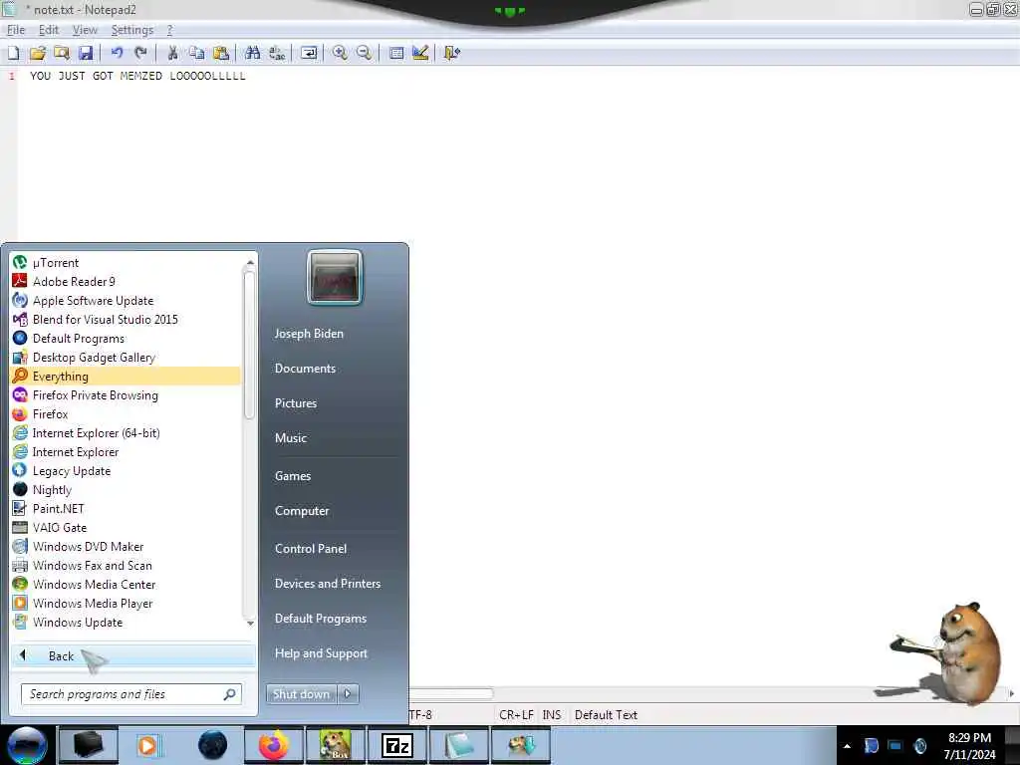
Task: Open Paint.NET
Action: click(x=127, y=509)
